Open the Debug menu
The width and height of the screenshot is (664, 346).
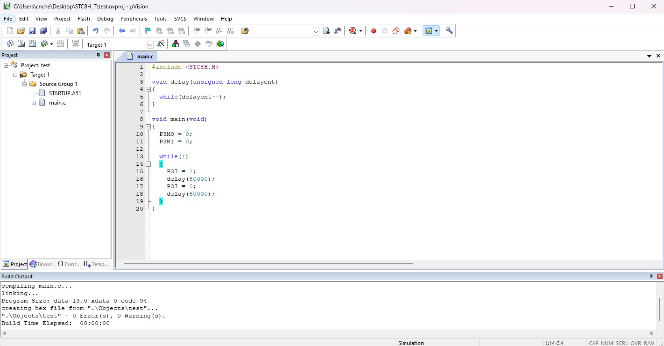[x=105, y=19]
